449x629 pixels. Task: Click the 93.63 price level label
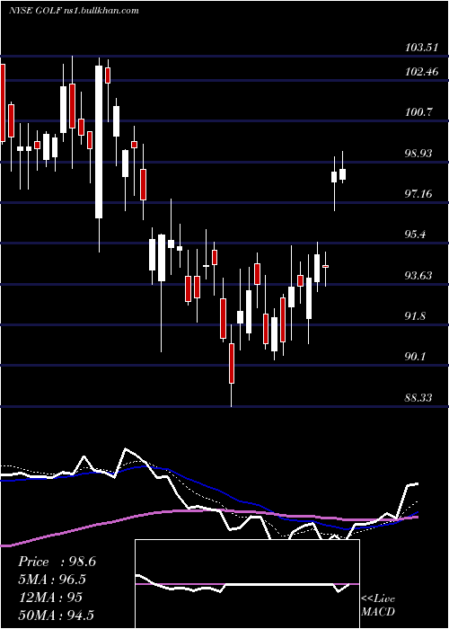click(418, 276)
